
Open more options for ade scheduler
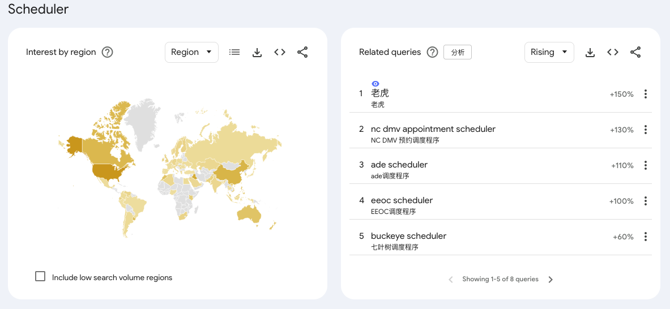click(645, 165)
